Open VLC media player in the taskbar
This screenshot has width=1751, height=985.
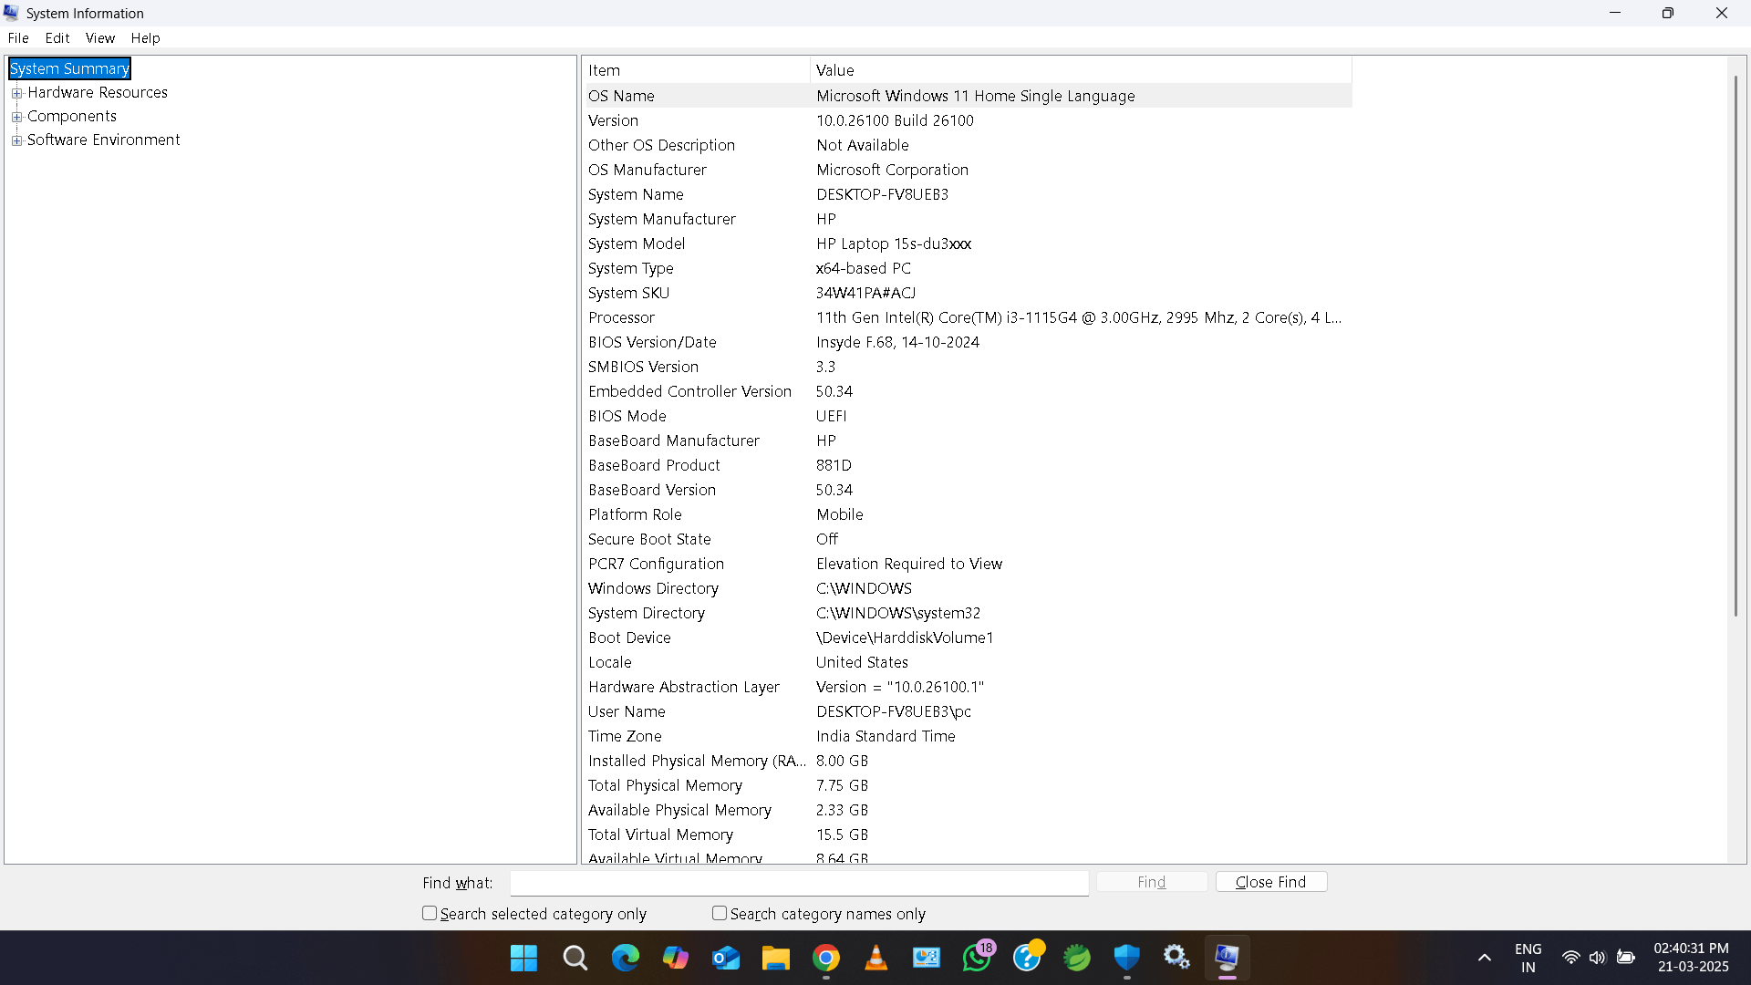[875, 958]
